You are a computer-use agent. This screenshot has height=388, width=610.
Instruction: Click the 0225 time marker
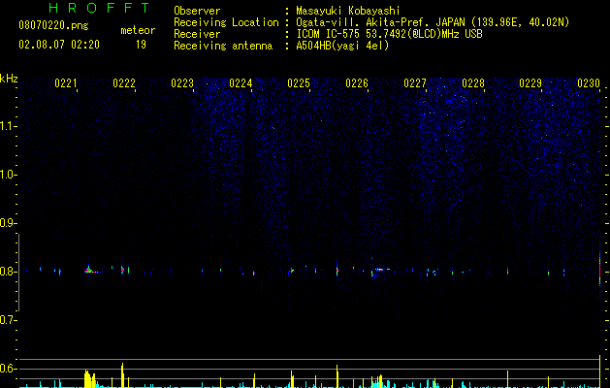(299, 83)
